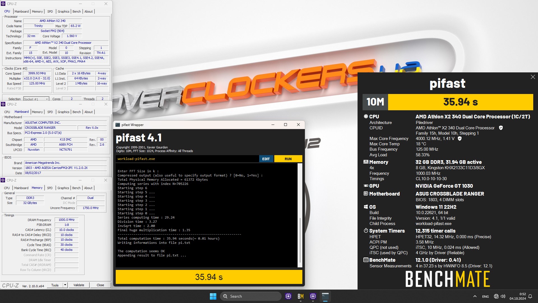Click the Motherboard section icon in BenchMate
This screenshot has height=303, width=538.
pyautogui.click(x=366, y=194)
